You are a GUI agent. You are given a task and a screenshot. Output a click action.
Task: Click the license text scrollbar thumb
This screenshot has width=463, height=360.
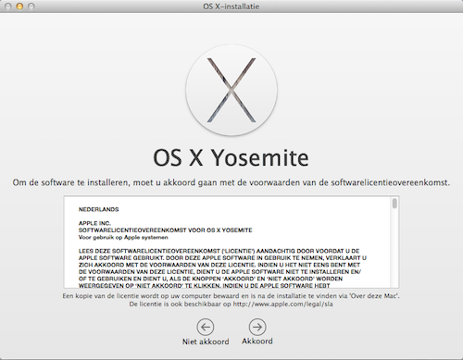tap(394, 204)
